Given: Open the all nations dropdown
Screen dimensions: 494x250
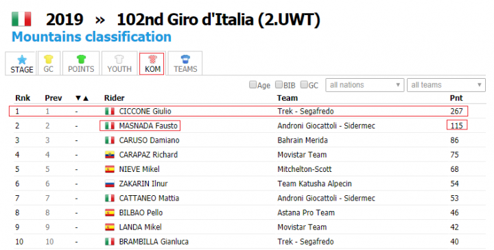Looking at the screenshot, I should tap(364, 85).
